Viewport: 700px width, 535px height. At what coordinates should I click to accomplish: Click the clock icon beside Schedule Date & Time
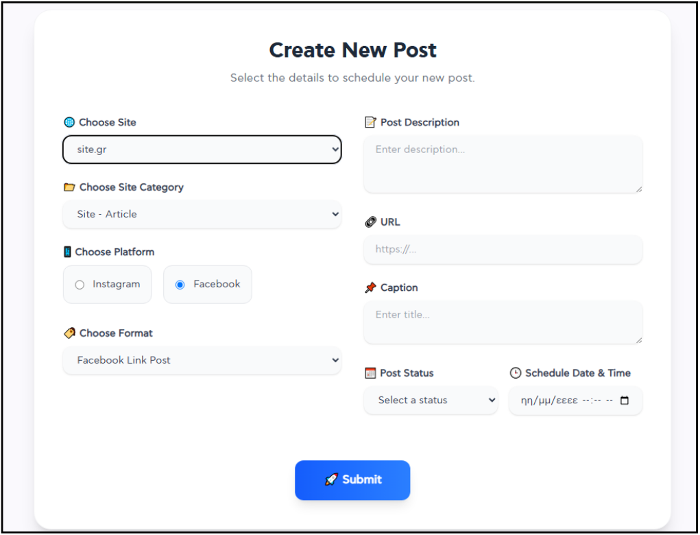click(x=516, y=373)
